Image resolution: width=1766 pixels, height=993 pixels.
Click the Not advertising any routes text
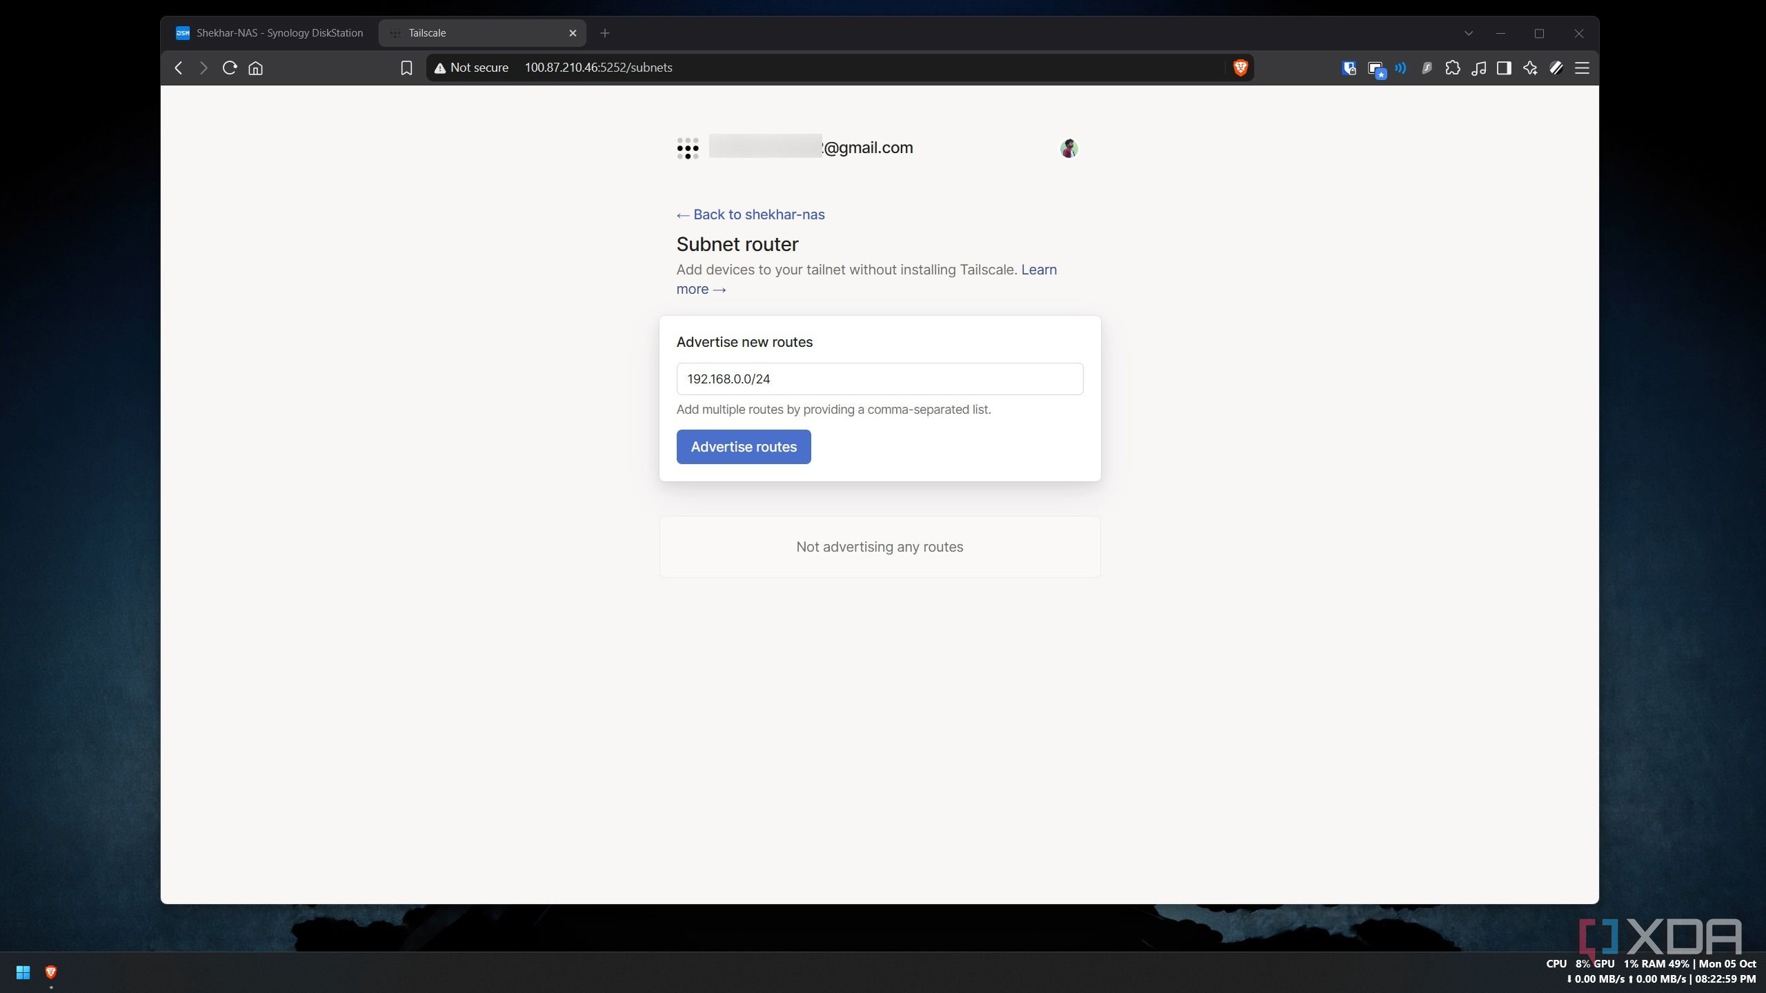pyautogui.click(x=880, y=547)
